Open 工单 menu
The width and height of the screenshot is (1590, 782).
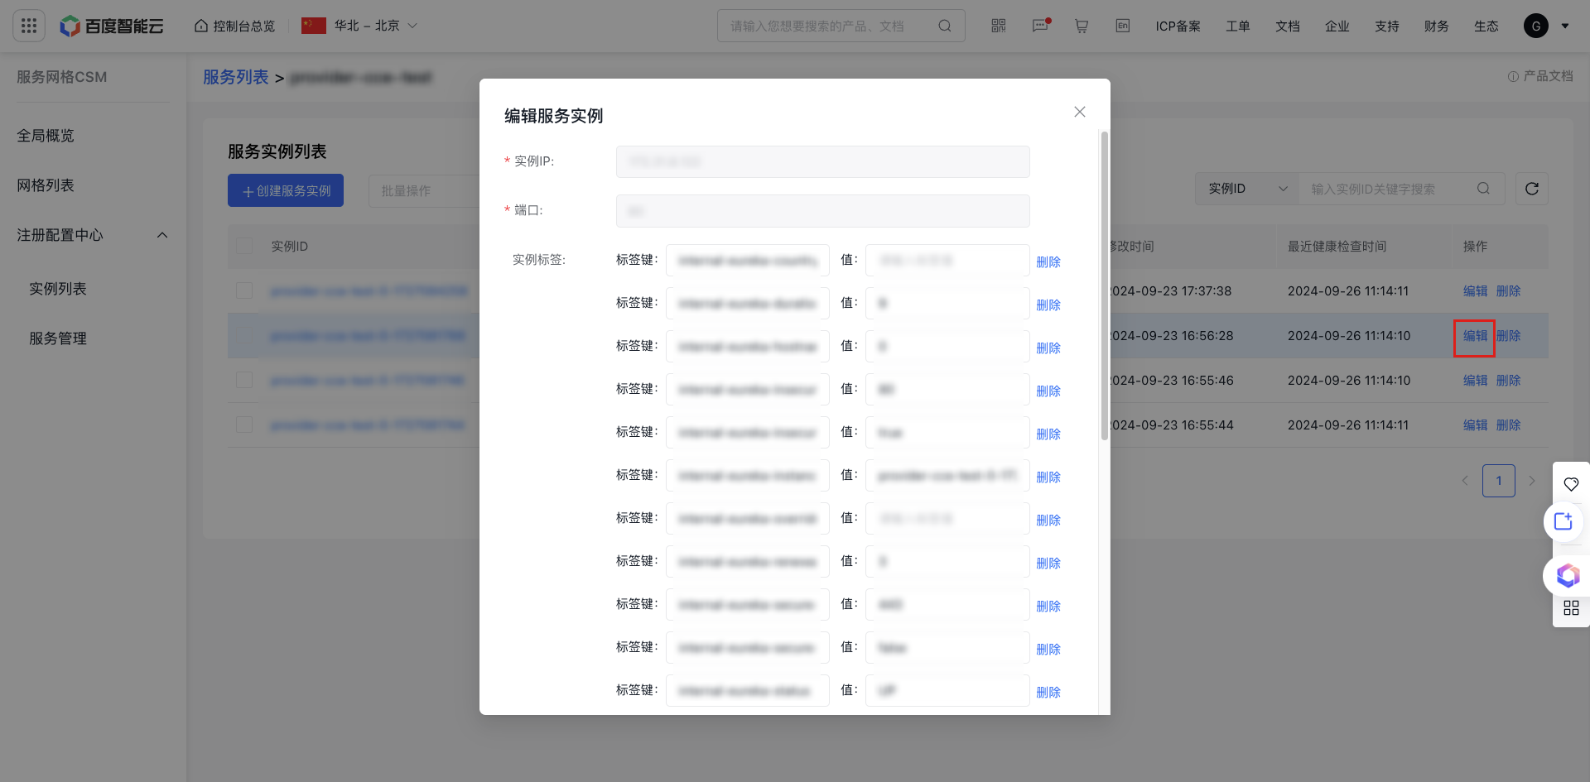pos(1238,26)
